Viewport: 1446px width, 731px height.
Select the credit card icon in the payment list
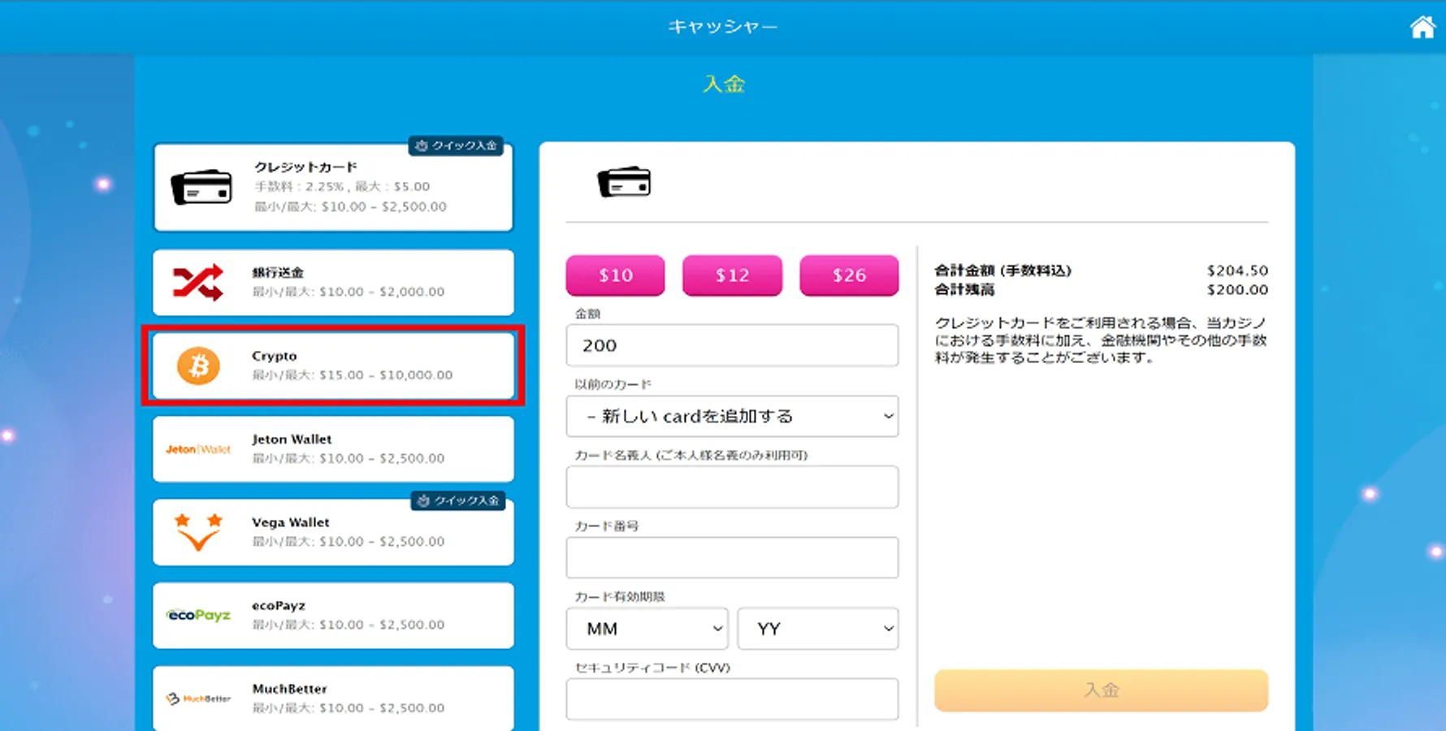tap(201, 188)
